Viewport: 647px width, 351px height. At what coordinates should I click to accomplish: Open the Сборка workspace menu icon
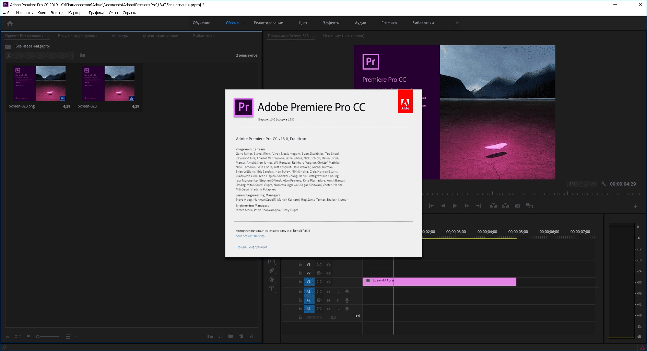point(245,23)
